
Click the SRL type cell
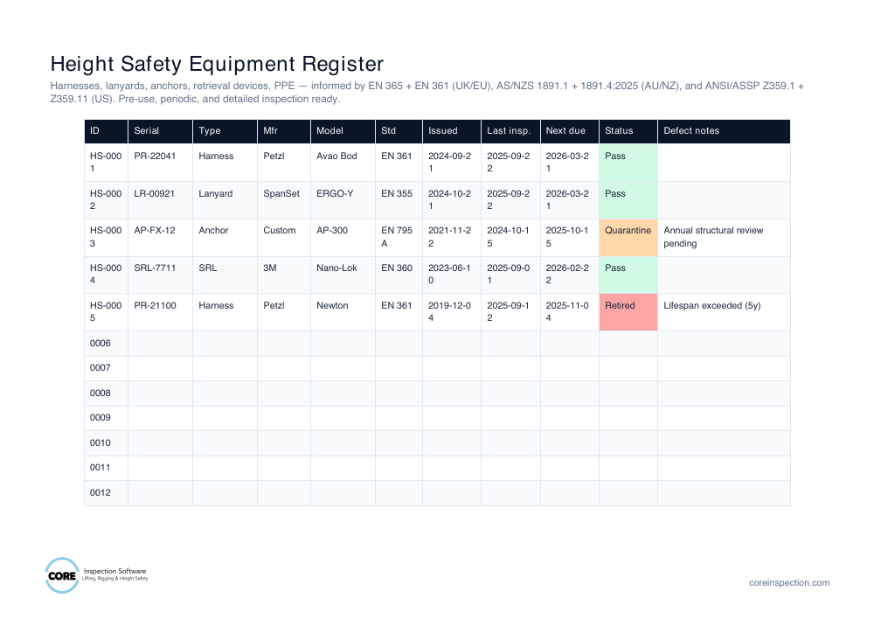(225, 275)
